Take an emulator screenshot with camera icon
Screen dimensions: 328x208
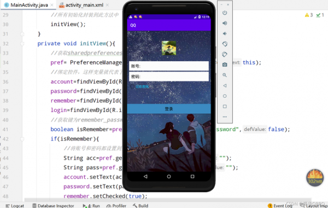point(225,65)
